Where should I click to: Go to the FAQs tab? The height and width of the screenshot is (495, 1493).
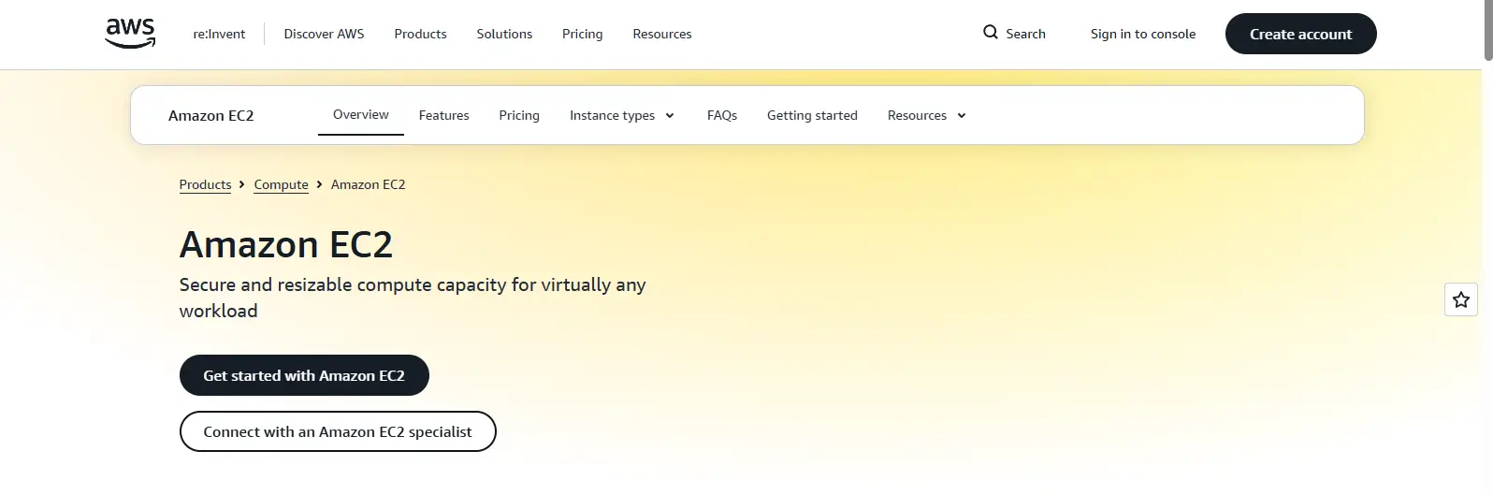[x=722, y=116]
